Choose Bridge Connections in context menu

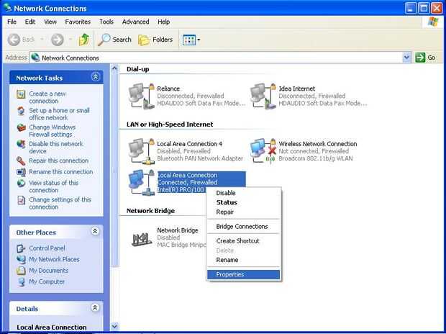(243, 226)
